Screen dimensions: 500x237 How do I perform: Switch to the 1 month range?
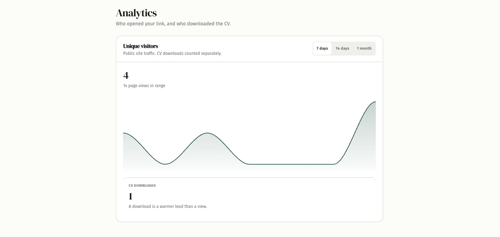364,49
